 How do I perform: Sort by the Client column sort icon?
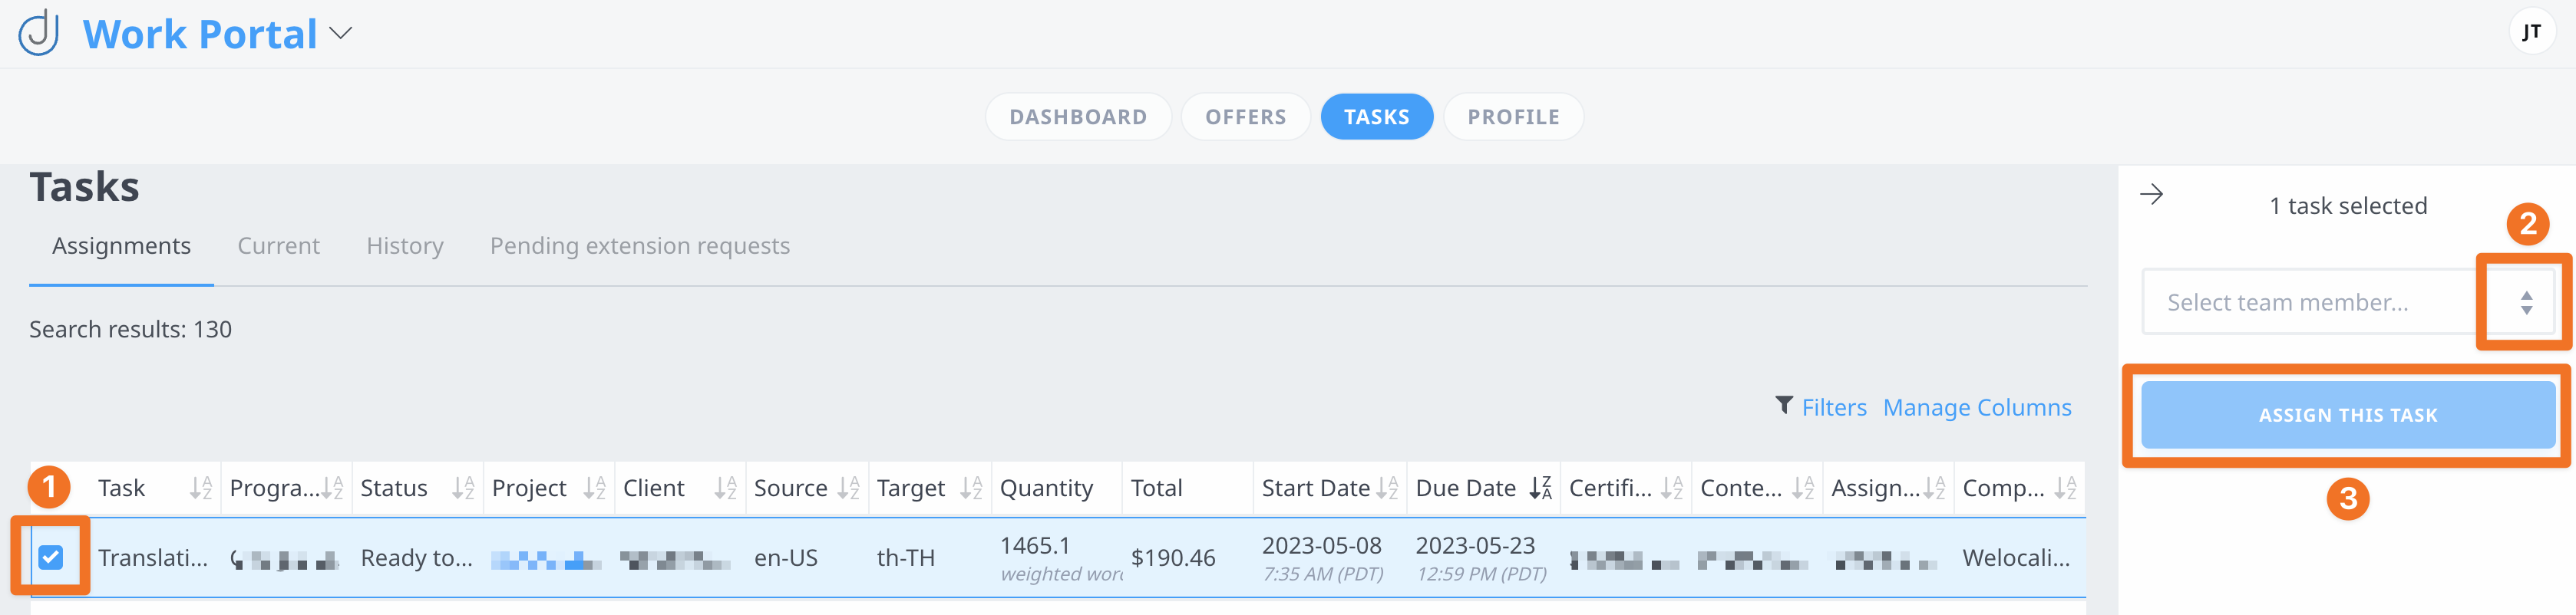click(x=725, y=488)
